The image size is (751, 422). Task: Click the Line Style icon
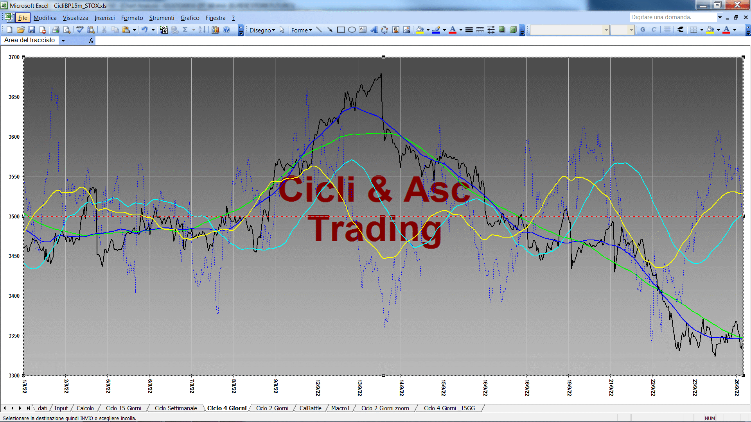tap(469, 30)
